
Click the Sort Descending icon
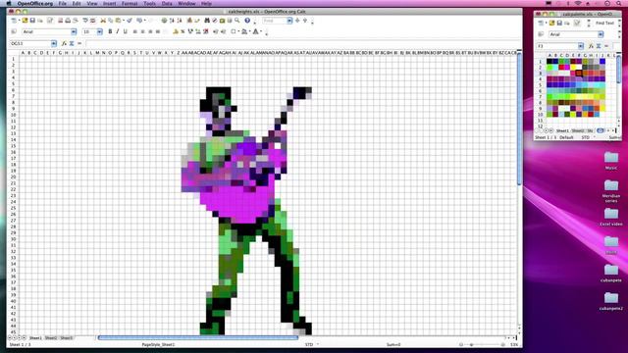pos(180,20)
